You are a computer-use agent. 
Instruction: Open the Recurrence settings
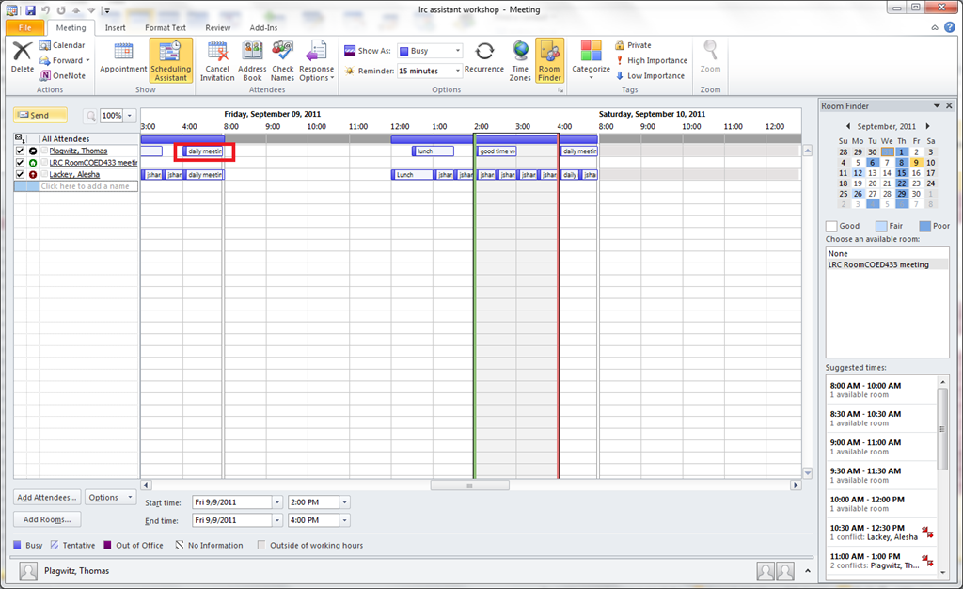coord(484,58)
